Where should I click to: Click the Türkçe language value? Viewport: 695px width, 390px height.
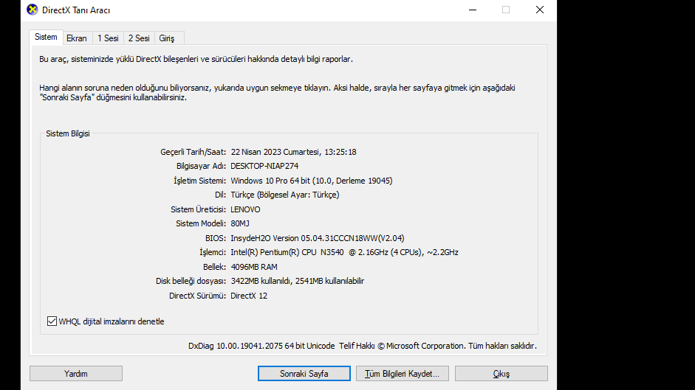point(285,195)
